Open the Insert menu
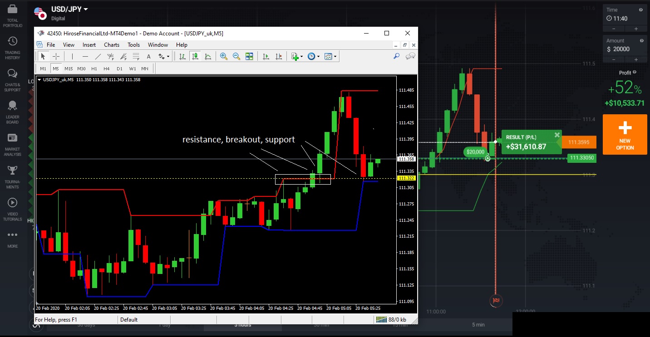Viewport: 650px width, 337px height. (x=89, y=45)
